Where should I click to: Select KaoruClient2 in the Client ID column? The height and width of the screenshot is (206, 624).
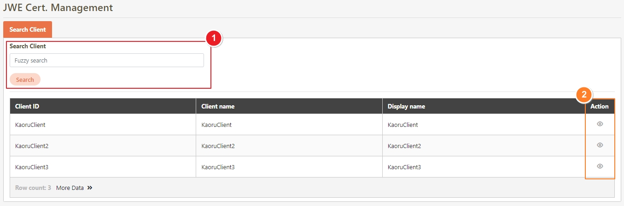click(32, 146)
